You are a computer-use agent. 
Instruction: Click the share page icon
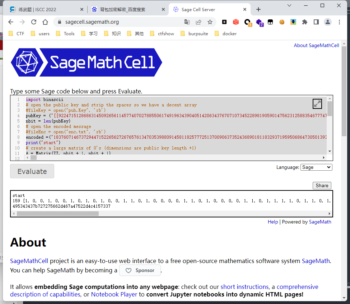(199, 22)
